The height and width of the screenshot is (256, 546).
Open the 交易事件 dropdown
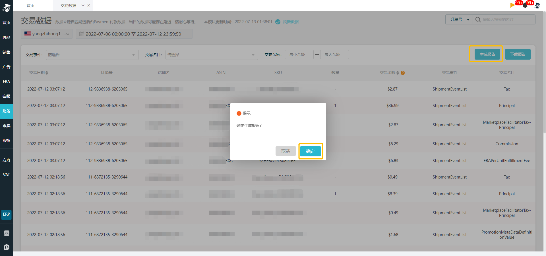point(92,55)
